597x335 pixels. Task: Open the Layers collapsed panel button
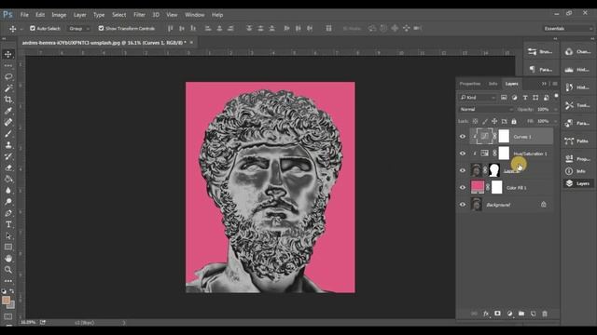(x=577, y=183)
